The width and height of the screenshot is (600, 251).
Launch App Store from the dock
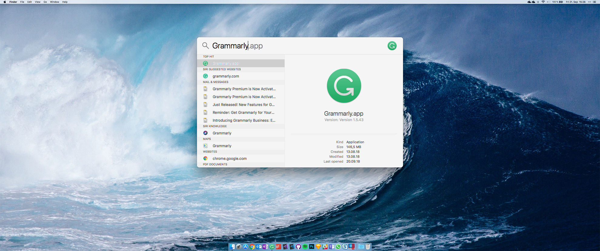tap(245, 247)
